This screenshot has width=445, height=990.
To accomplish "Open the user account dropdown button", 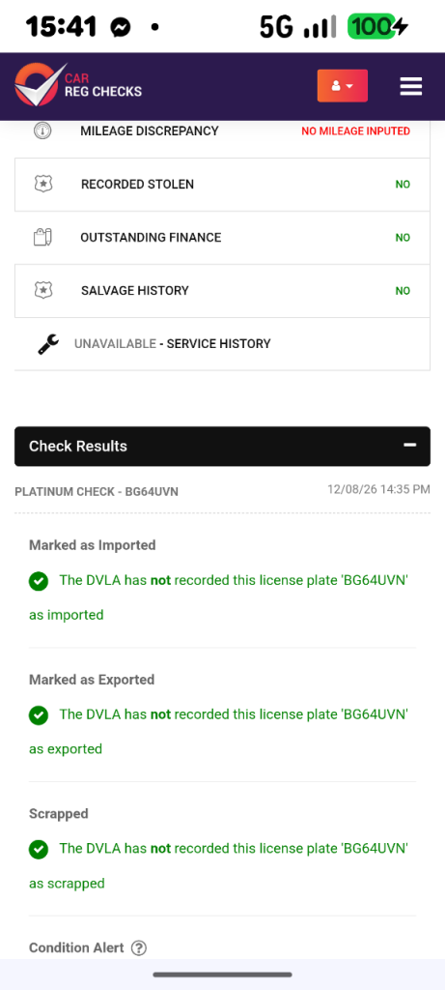I will click(x=343, y=85).
